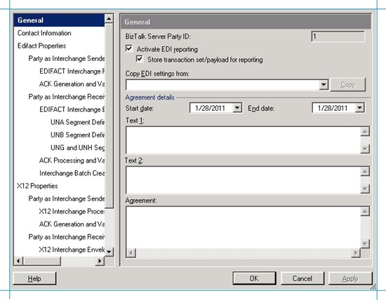Click the disabled Copy button
The width and height of the screenshot is (386, 300).
pos(348,85)
